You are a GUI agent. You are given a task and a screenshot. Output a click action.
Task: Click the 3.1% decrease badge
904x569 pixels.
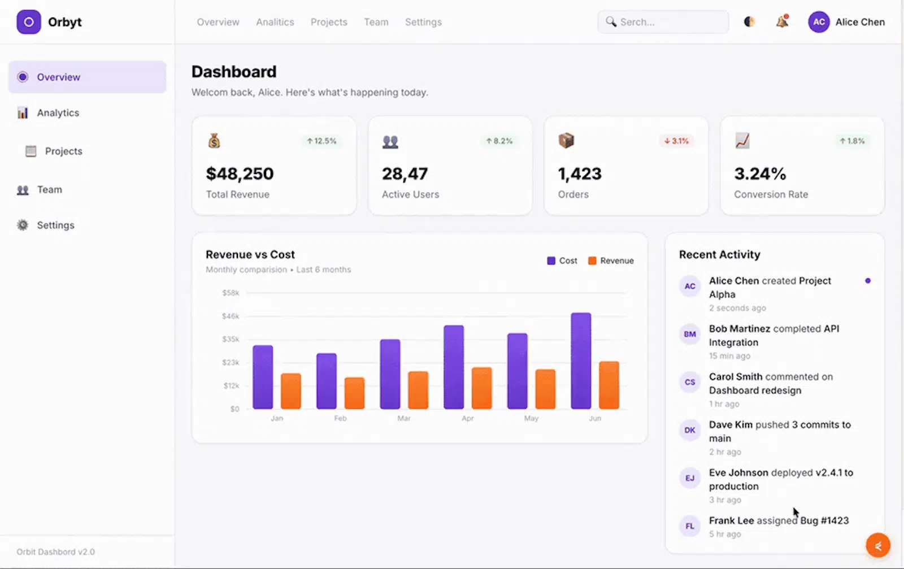pos(676,141)
